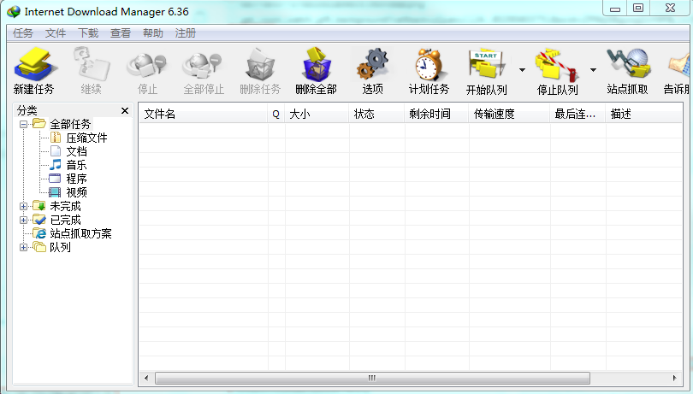The width and height of the screenshot is (693, 394).
Task: Click the 停止队列 (stop queue) icon
Action: coord(557,64)
